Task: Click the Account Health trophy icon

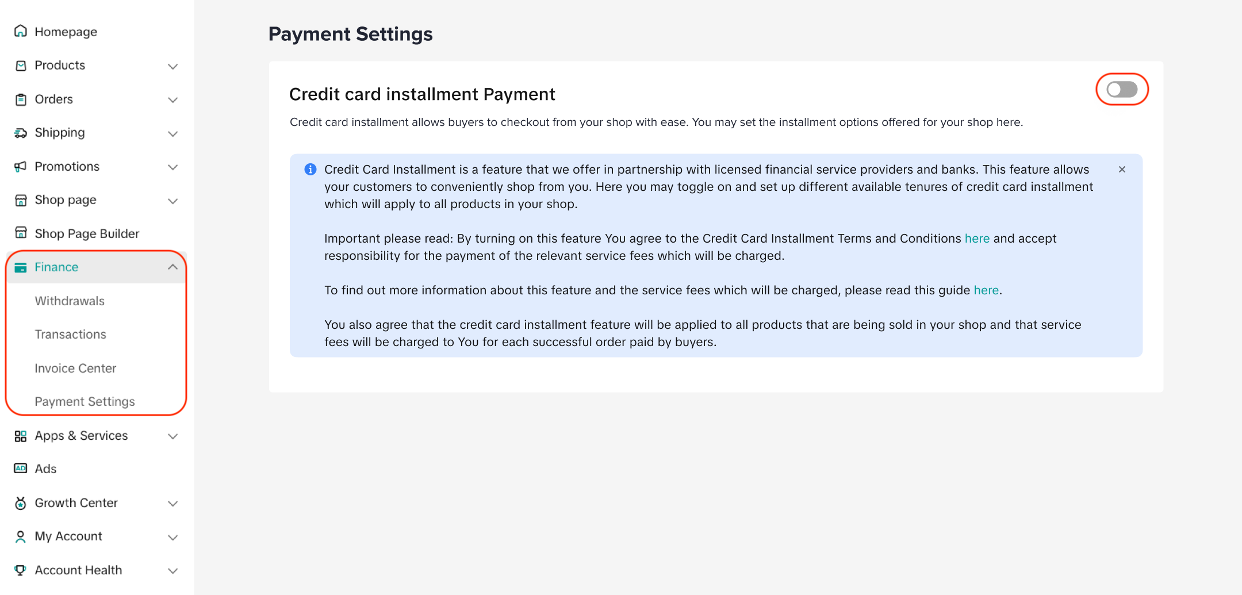Action: [x=21, y=570]
